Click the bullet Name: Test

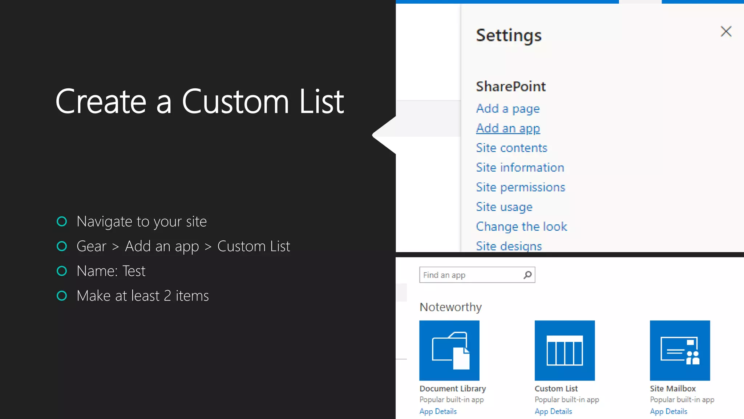coord(111,271)
